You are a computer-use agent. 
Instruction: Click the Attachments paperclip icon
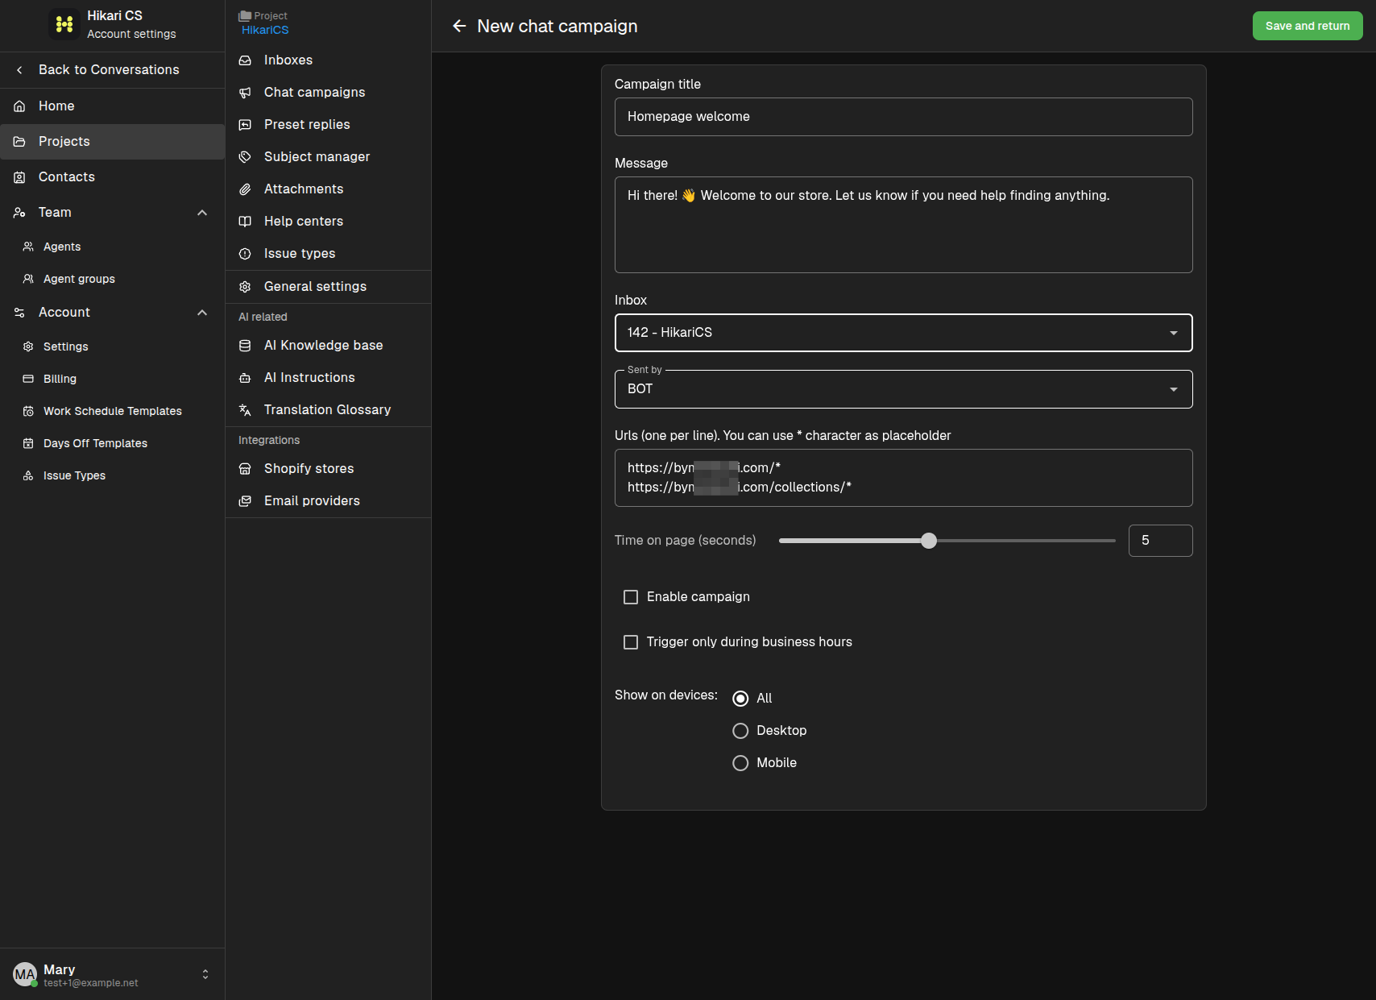coord(245,189)
